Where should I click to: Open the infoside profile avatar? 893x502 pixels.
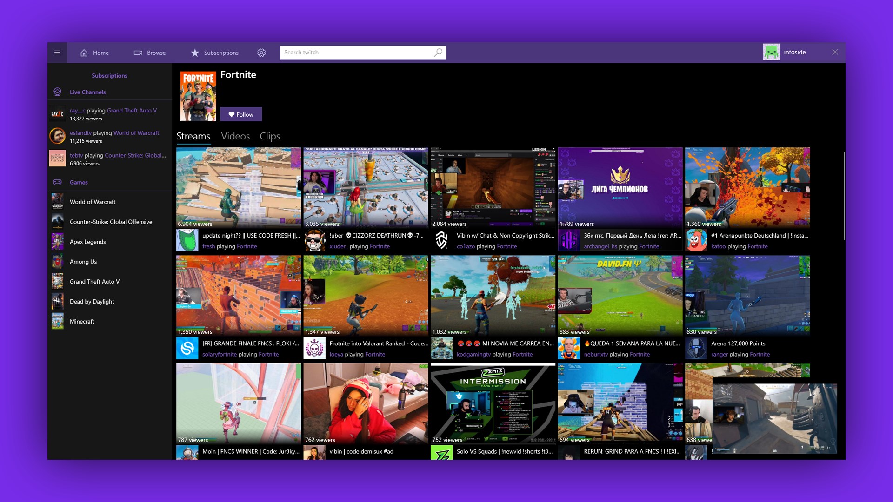coord(772,52)
